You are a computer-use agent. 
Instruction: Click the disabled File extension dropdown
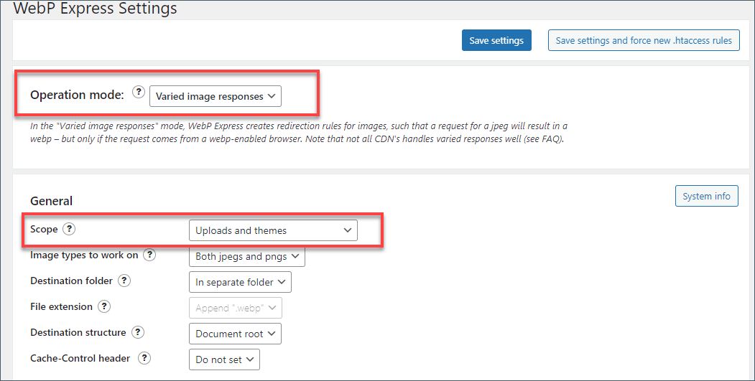(236, 308)
